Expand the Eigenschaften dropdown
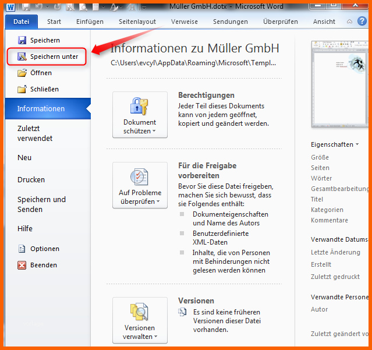The width and height of the screenshot is (372, 350). pyautogui.click(x=335, y=144)
